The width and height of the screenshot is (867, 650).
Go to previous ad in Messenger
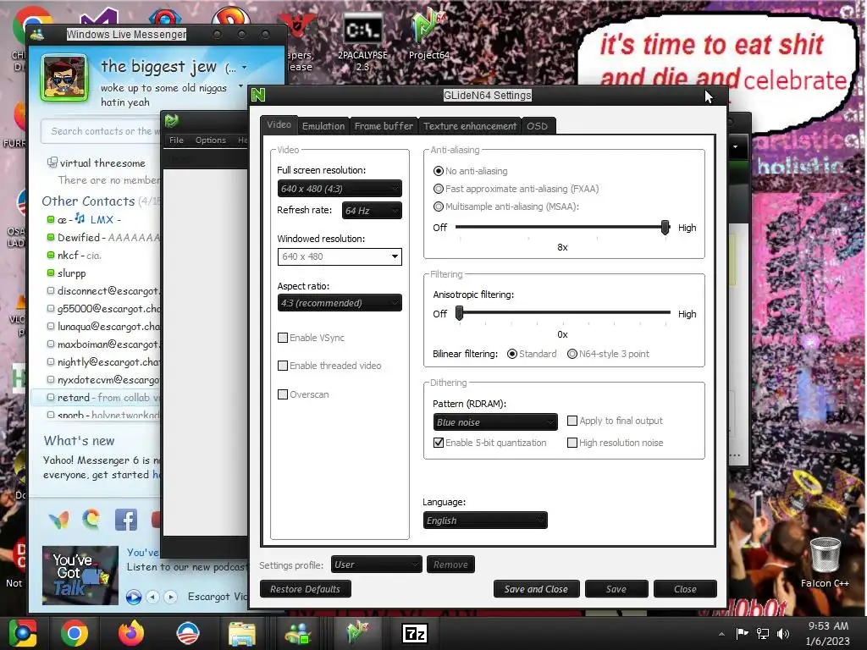(x=153, y=597)
